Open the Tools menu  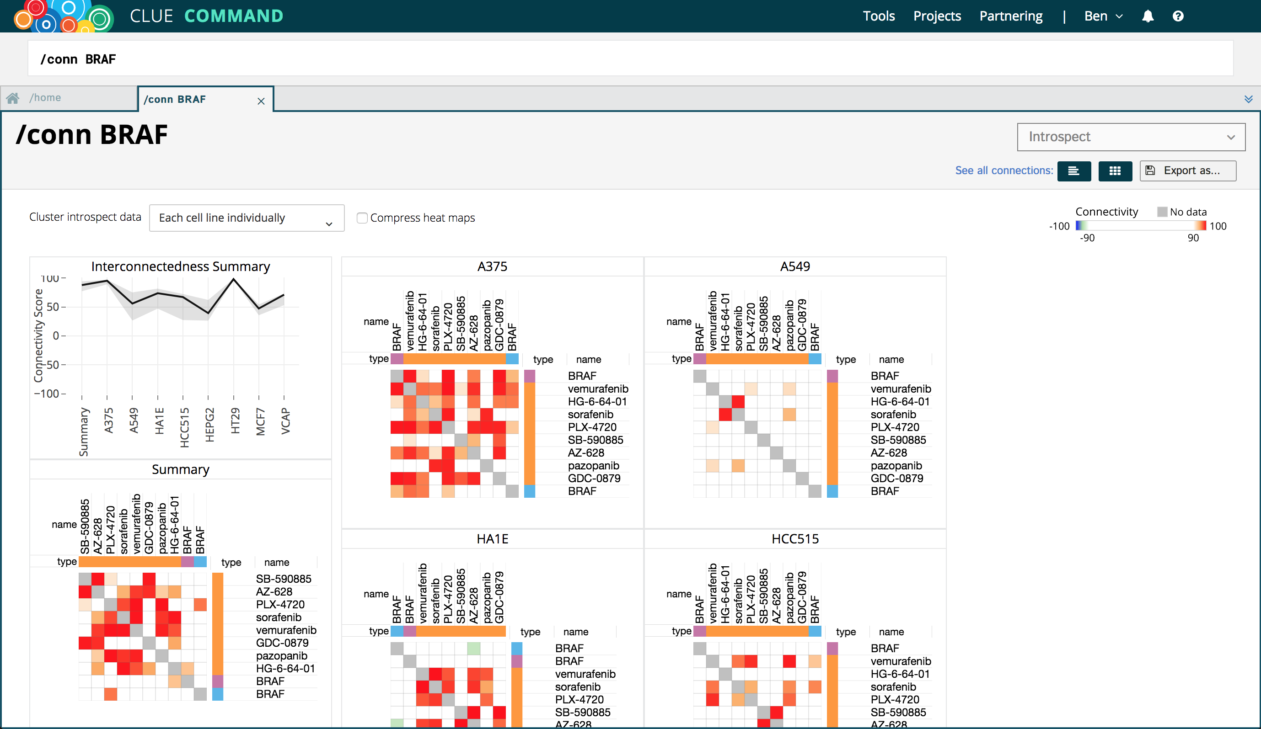pyautogui.click(x=879, y=16)
